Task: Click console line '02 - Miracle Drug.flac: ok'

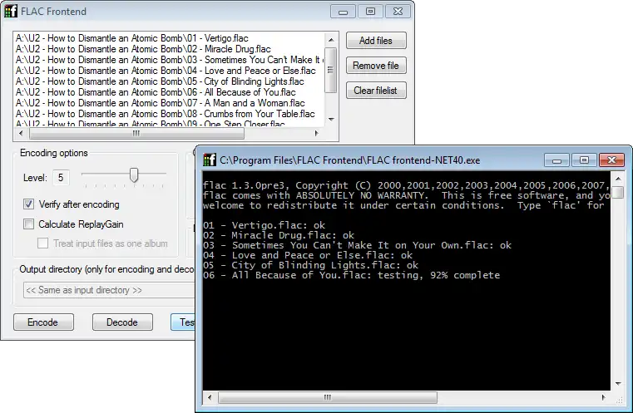Action: click(x=279, y=235)
